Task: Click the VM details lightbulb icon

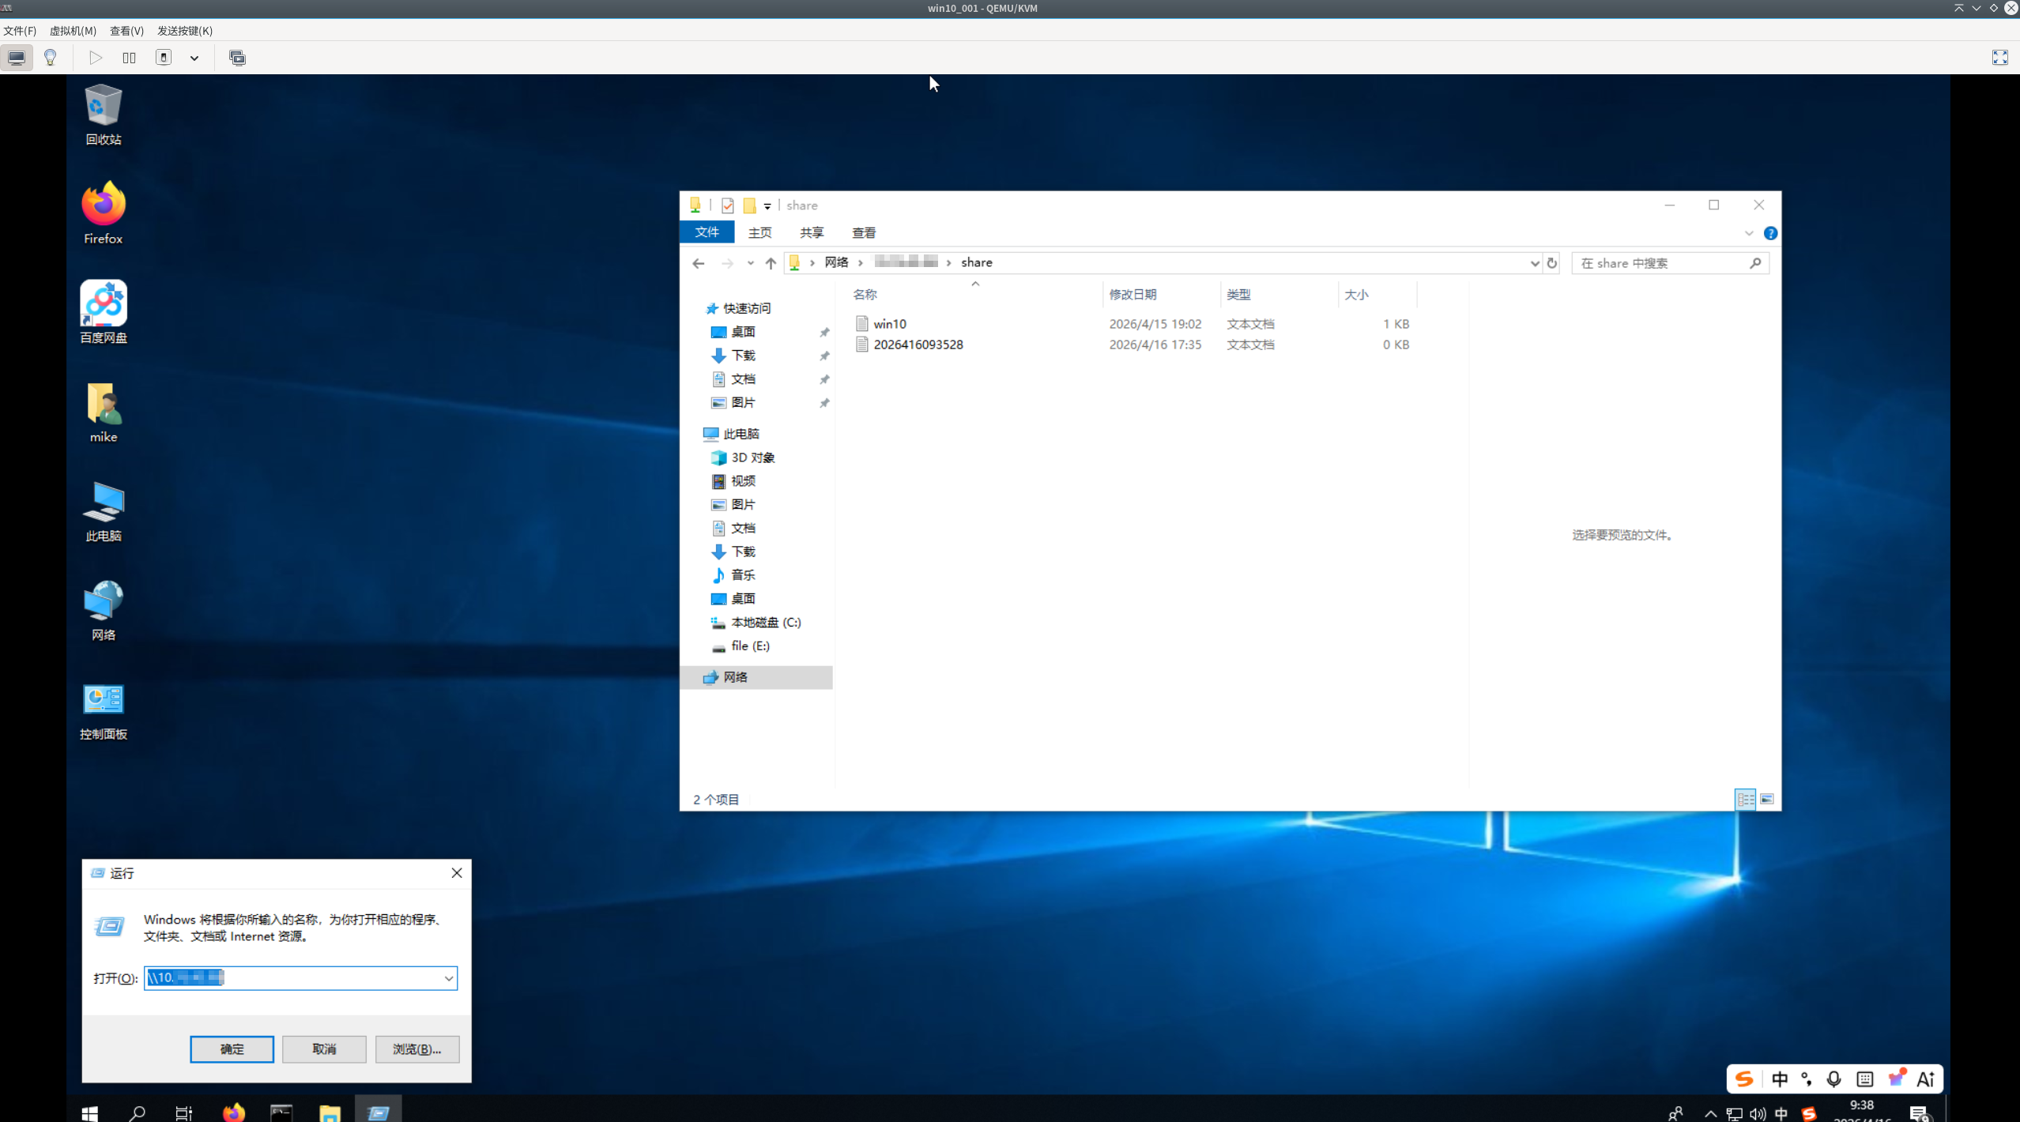Action: point(51,58)
